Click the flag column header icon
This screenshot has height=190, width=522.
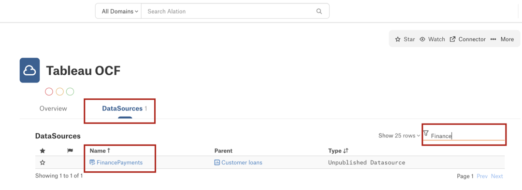(x=70, y=151)
